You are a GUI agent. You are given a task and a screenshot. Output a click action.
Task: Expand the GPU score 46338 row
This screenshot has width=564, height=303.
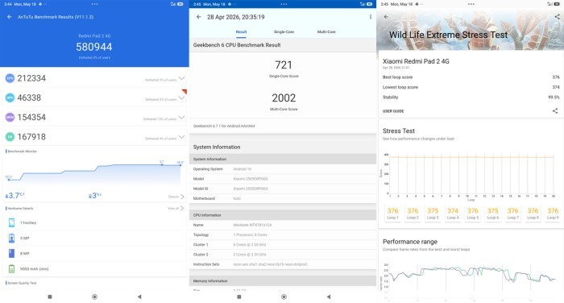pos(181,98)
